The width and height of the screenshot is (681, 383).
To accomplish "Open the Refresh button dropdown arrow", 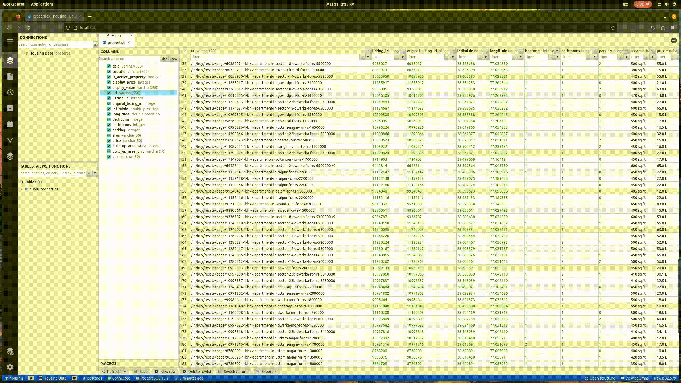I will (x=125, y=372).
